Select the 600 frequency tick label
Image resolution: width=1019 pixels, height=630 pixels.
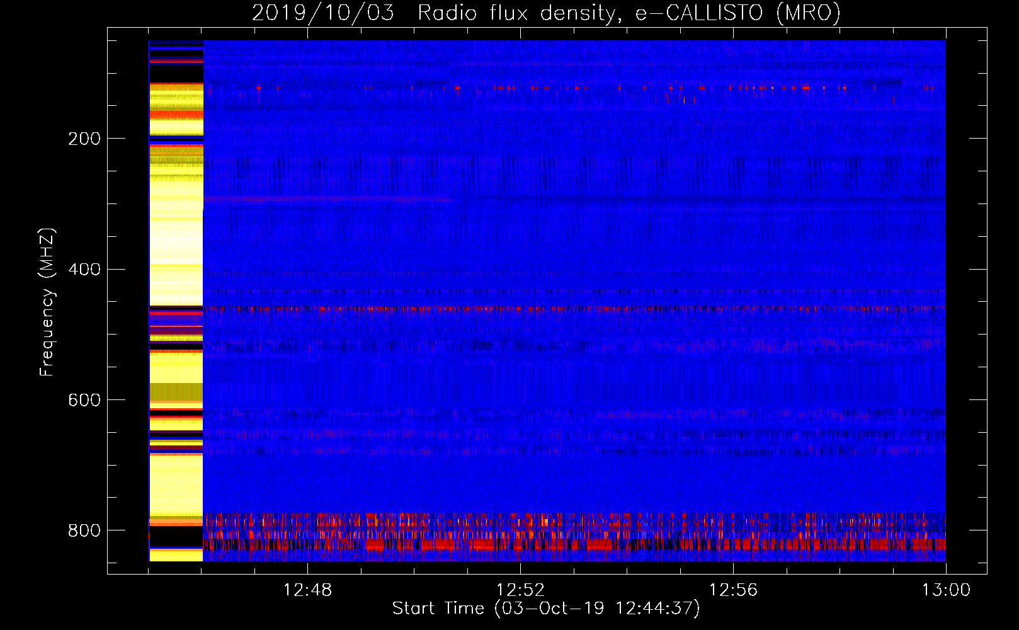(84, 401)
